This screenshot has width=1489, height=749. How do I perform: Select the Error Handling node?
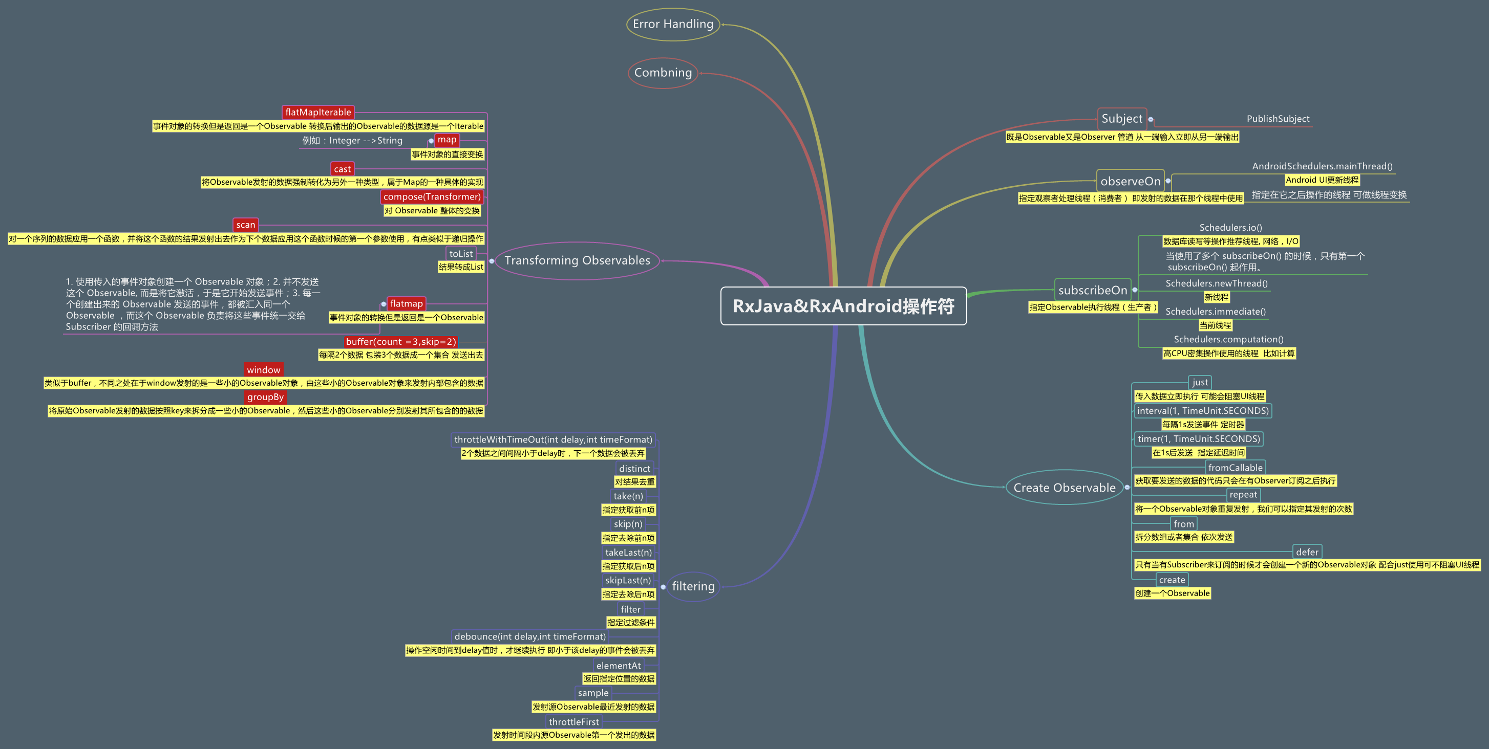click(673, 24)
